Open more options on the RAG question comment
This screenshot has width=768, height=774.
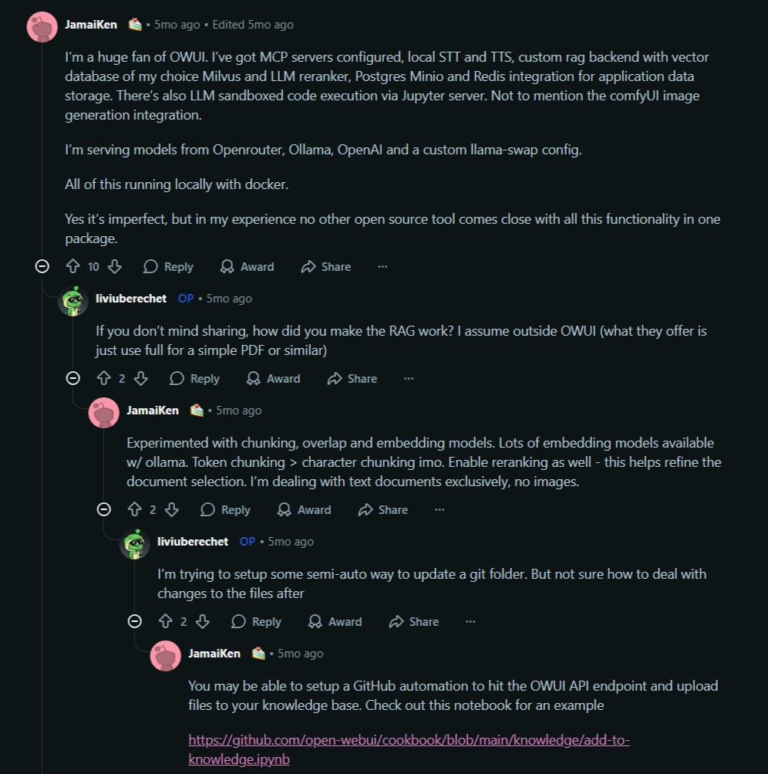click(x=409, y=378)
